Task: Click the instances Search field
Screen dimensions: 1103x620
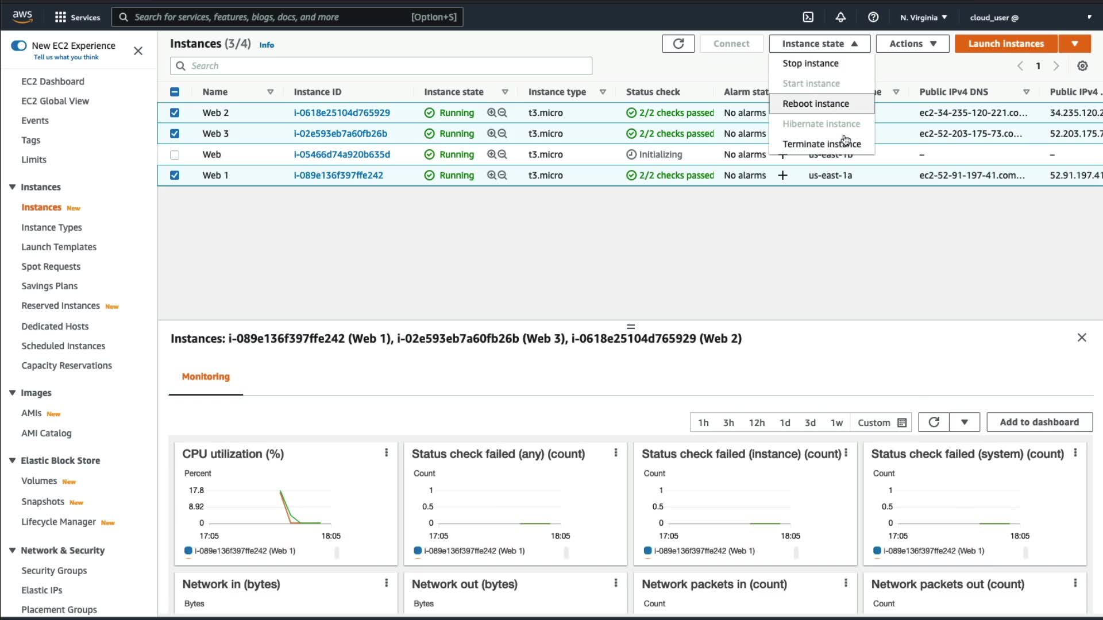Action: click(x=381, y=66)
